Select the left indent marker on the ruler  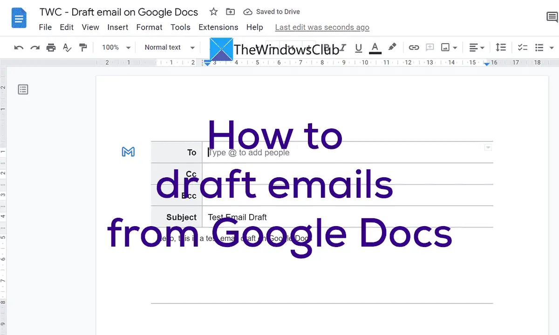pos(207,63)
